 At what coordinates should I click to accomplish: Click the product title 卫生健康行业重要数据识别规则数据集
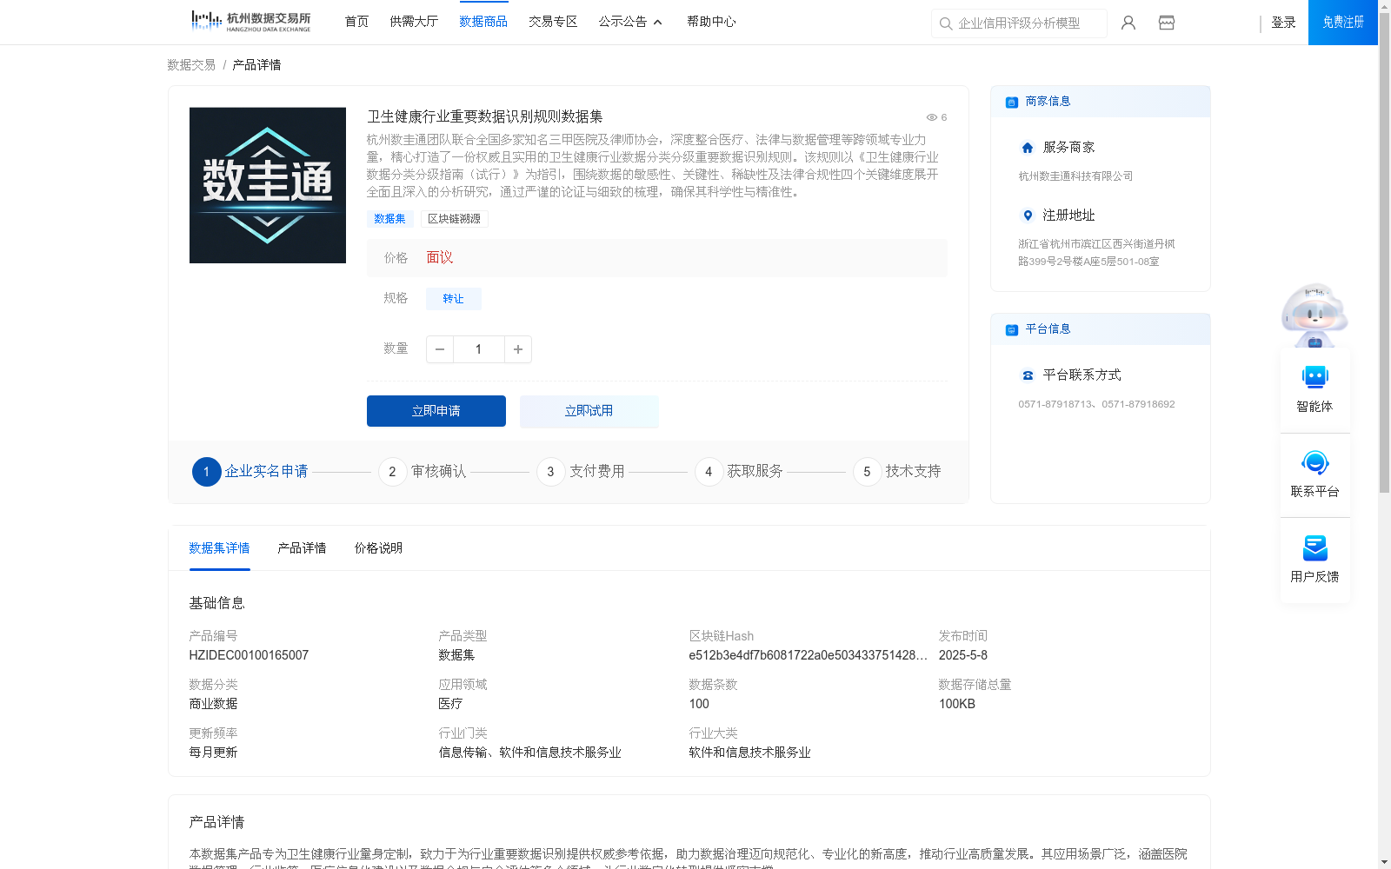485,116
